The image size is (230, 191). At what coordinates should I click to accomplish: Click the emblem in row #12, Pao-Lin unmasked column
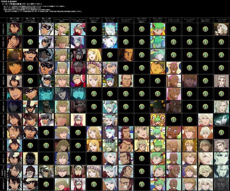pyautogui.click(x=142, y=171)
